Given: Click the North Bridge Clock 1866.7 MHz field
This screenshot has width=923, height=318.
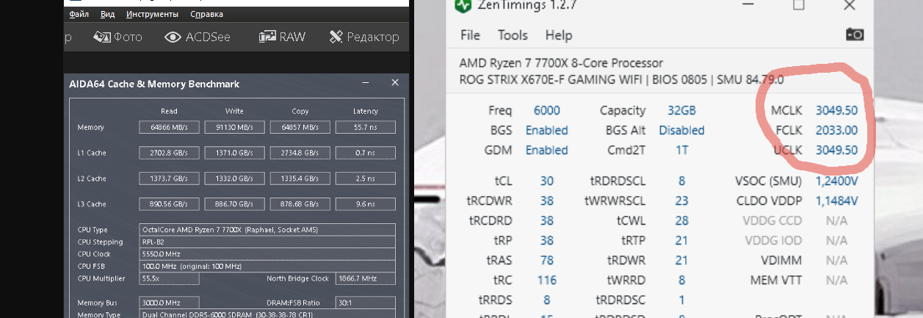Looking at the screenshot, I should pyautogui.click(x=366, y=278).
